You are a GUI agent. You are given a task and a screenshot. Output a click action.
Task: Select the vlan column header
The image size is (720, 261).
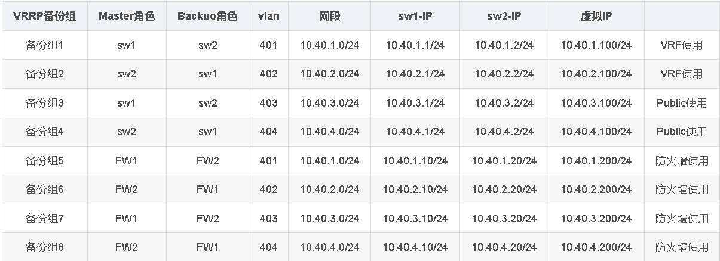tap(269, 17)
